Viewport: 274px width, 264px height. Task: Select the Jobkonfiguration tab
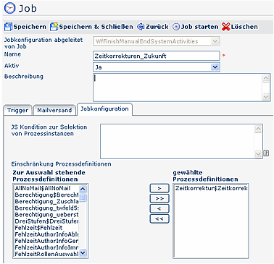click(x=104, y=109)
